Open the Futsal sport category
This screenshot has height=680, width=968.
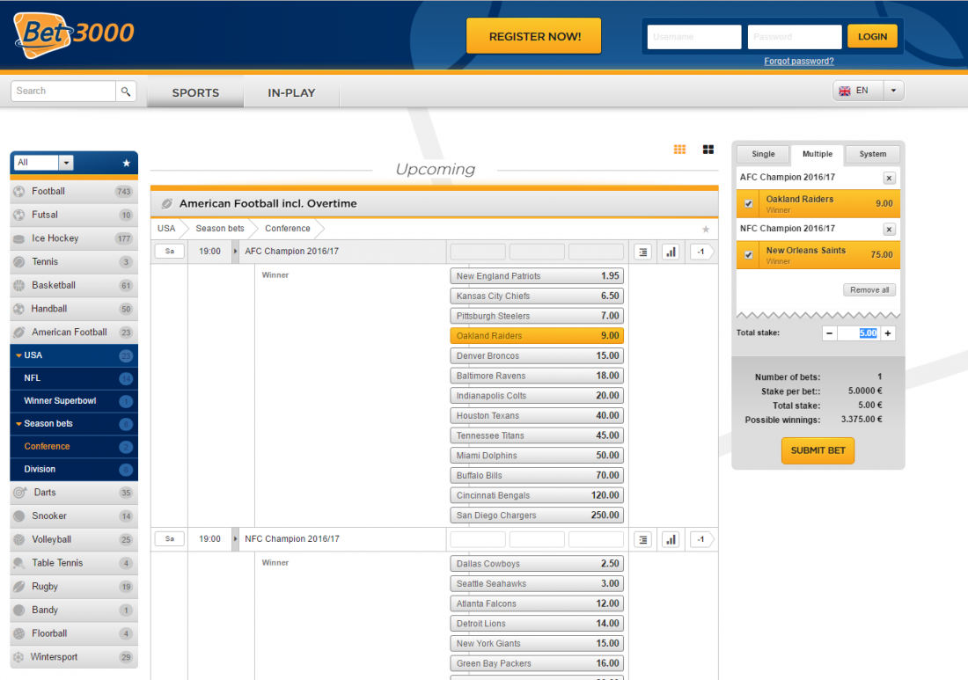pos(74,215)
